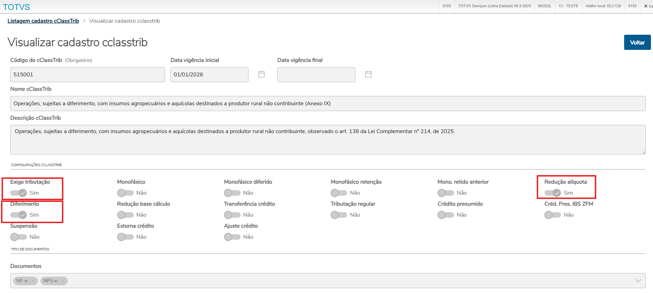
Task: Click the Descrição cClassTrib text area
Action: tap(328, 140)
